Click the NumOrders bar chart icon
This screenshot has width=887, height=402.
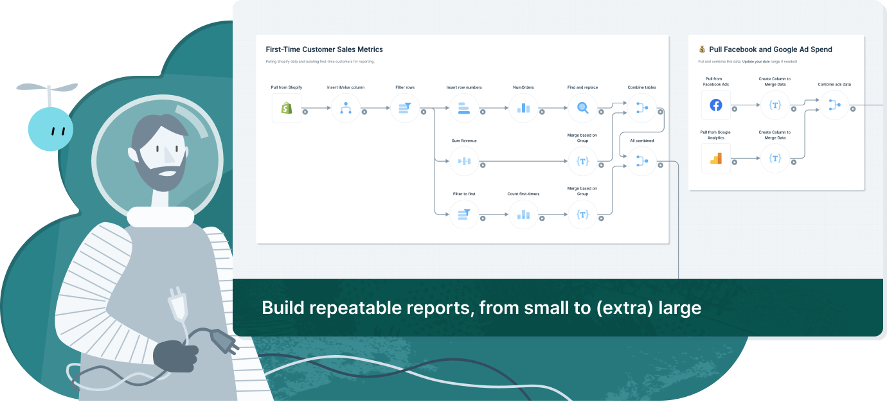(523, 108)
